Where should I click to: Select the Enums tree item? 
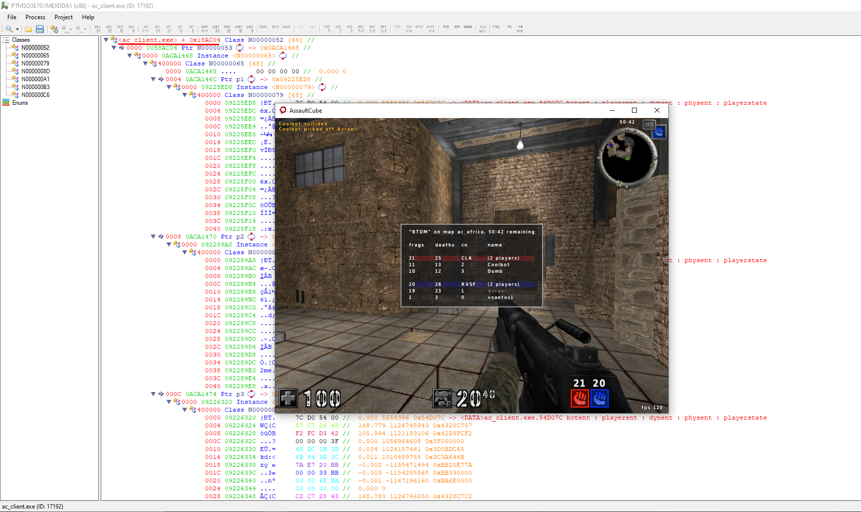[20, 103]
